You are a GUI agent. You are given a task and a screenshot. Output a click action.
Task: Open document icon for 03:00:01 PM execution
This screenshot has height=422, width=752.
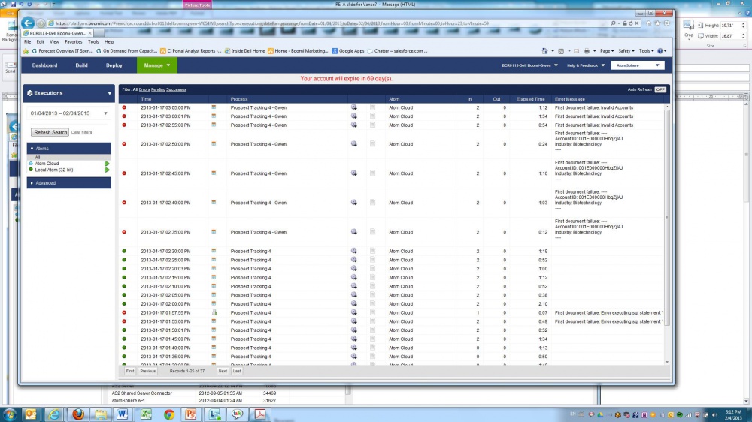[x=373, y=116]
